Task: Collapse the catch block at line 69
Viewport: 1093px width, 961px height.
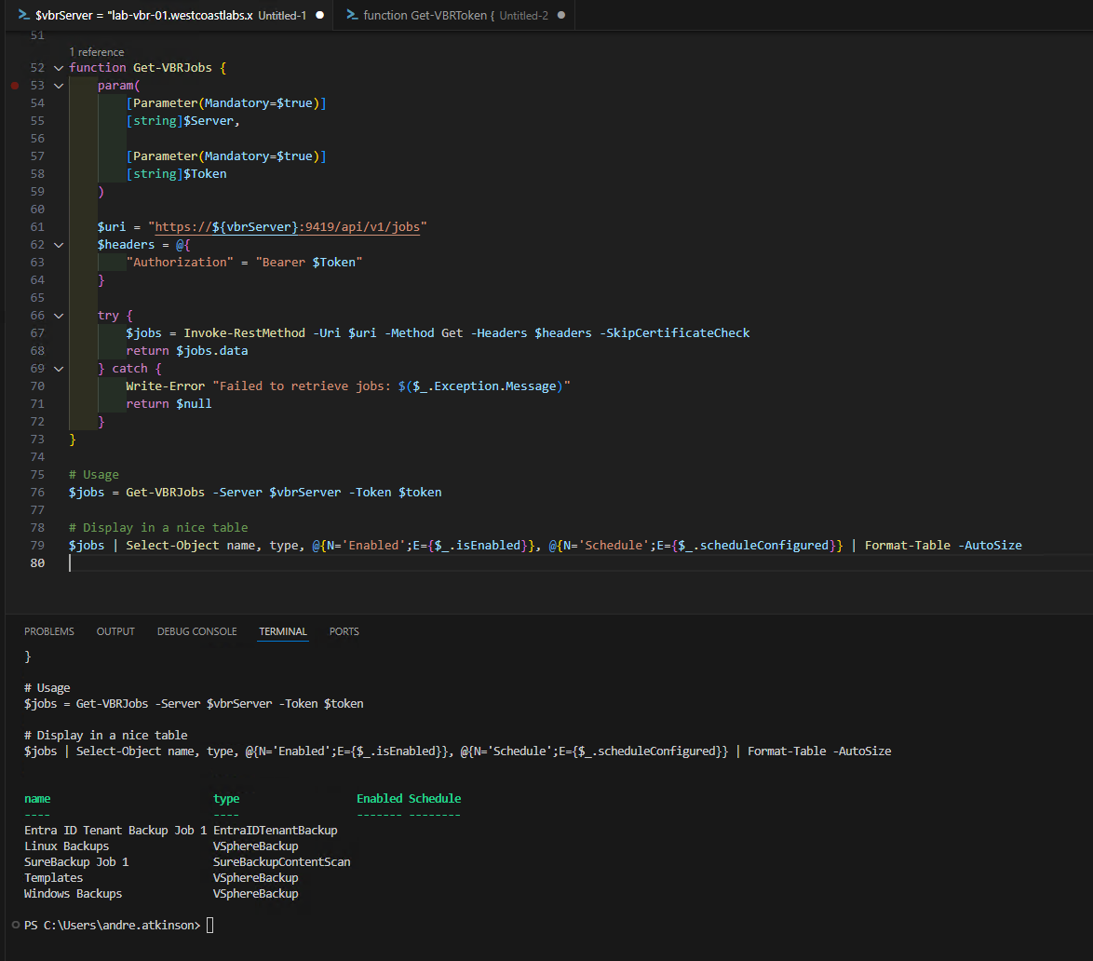Action: coord(59,369)
